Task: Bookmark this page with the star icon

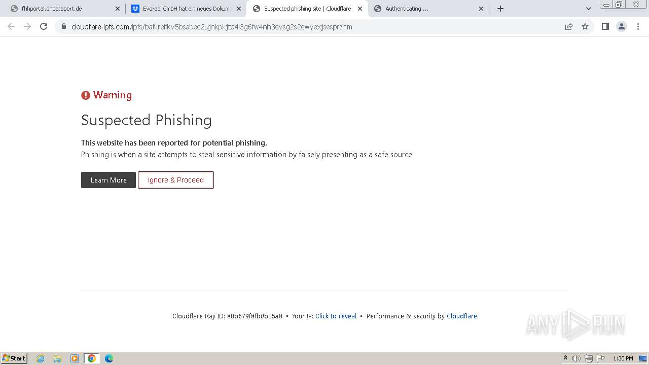Action: tap(585, 27)
